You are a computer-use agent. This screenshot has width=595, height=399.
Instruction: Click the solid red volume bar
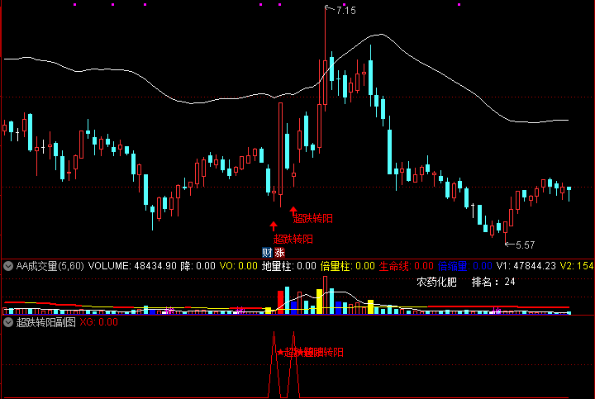coord(281,302)
